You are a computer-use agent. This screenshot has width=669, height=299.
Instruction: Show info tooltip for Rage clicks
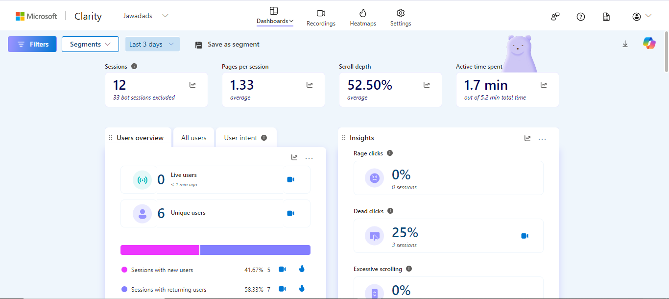click(x=390, y=153)
